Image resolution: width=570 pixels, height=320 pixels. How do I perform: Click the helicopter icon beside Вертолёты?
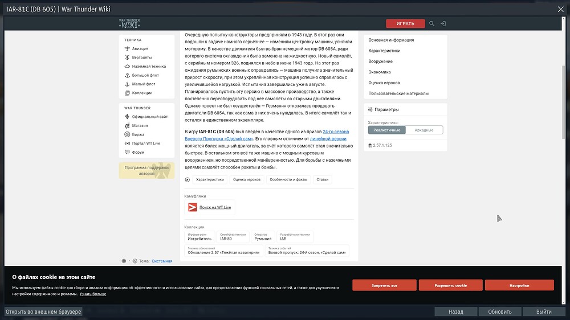pos(127,58)
